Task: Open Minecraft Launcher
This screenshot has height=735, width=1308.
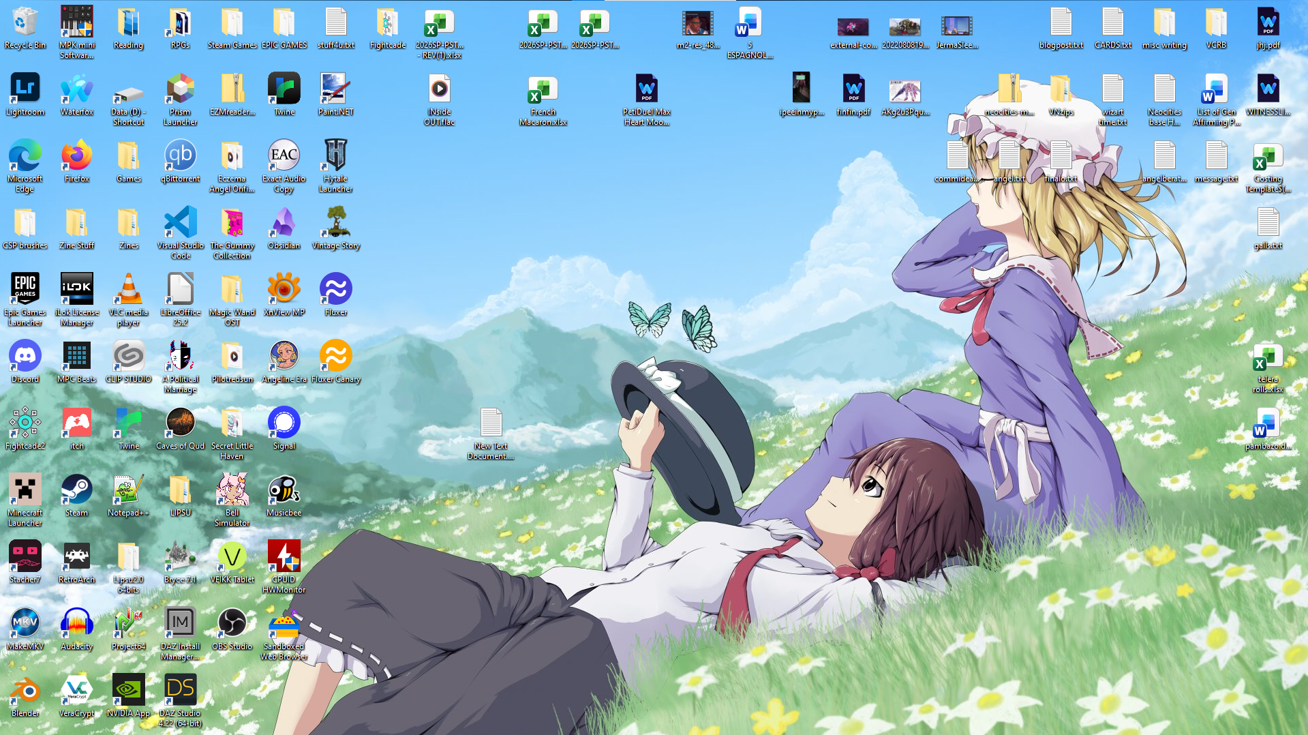Action: pyautogui.click(x=25, y=501)
